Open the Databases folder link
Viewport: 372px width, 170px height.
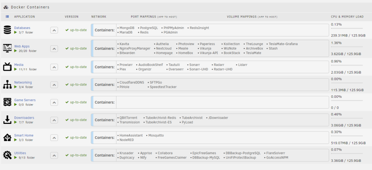22,28
